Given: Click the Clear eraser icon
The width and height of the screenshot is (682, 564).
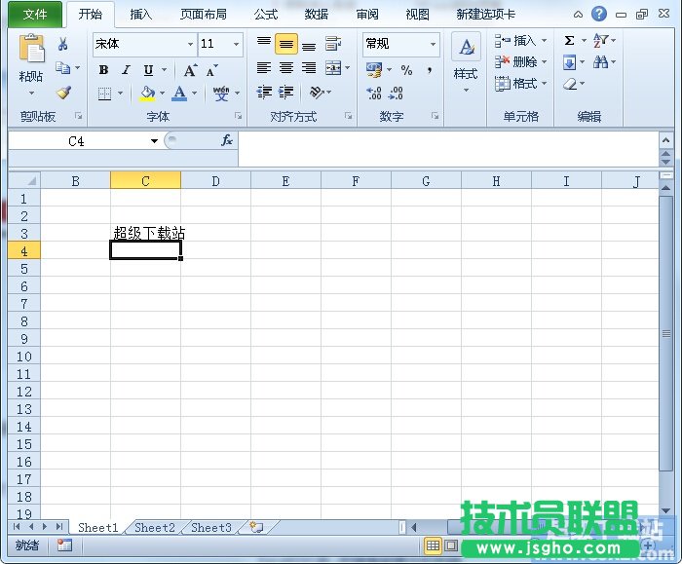Looking at the screenshot, I should pyautogui.click(x=570, y=84).
